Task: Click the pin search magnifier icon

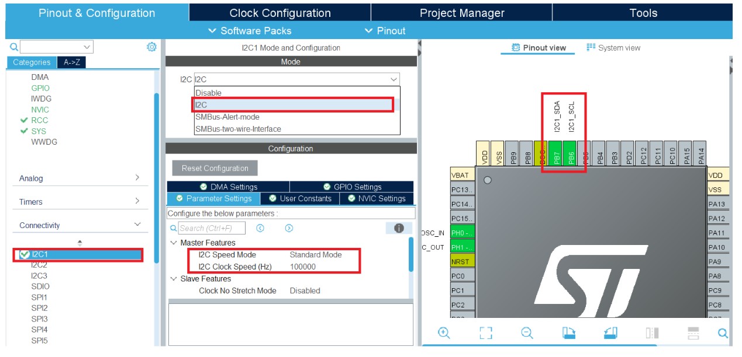Action: [723, 333]
